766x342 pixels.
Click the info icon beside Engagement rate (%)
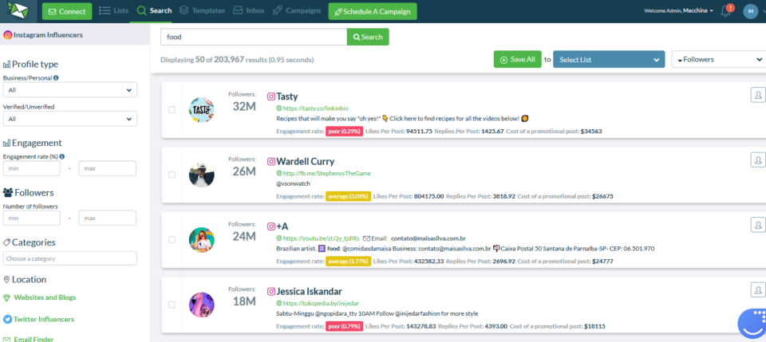coord(62,156)
